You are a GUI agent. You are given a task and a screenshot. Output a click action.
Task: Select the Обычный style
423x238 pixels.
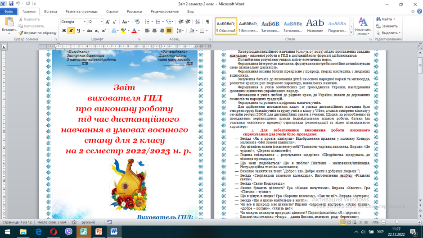pyautogui.click(x=226, y=26)
